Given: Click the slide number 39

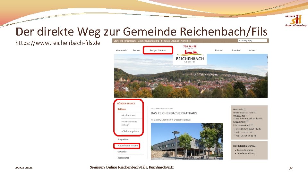Looking at the screenshot, I should coord(291,168).
